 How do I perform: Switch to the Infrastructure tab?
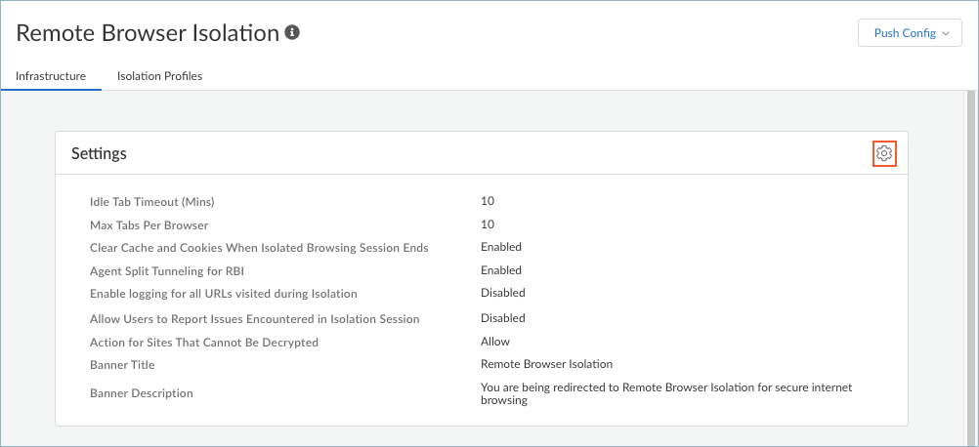tap(51, 76)
